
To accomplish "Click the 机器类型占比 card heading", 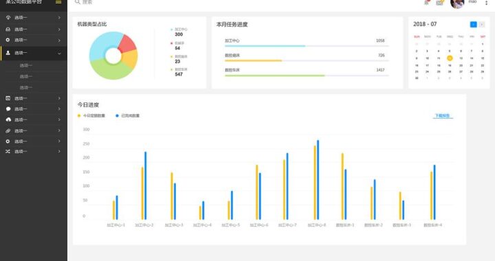I will pyautogui.click(x=92, y=24).
